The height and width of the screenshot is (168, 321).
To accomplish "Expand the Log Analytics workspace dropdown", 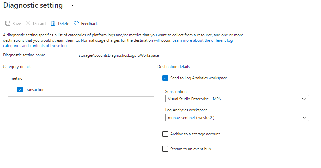I will [237, 117].
